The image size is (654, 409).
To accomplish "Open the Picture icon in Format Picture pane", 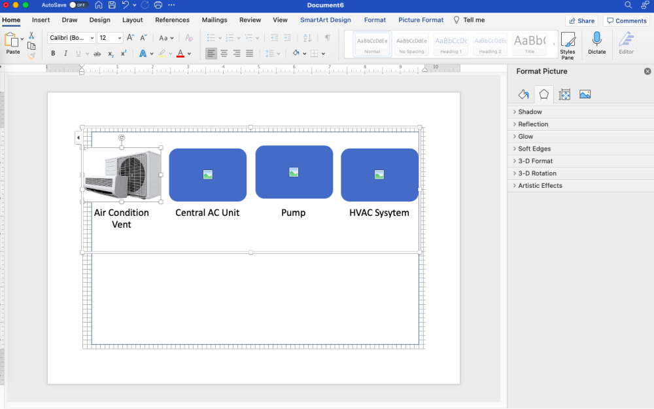I will (x=585, y=94).
